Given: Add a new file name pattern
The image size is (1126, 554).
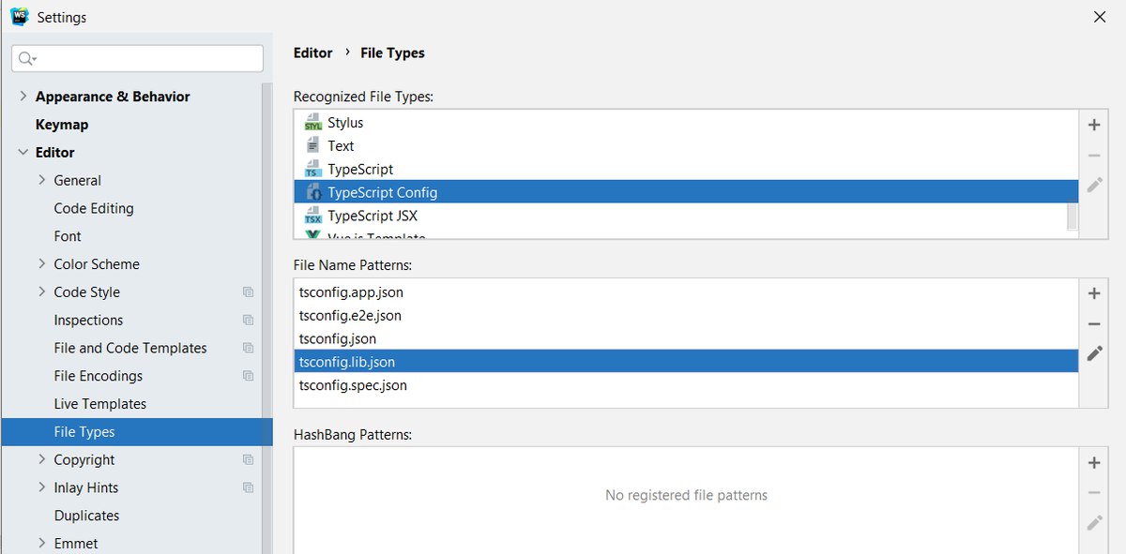Looking at the screenshot, I should [x=1093, y=293].
